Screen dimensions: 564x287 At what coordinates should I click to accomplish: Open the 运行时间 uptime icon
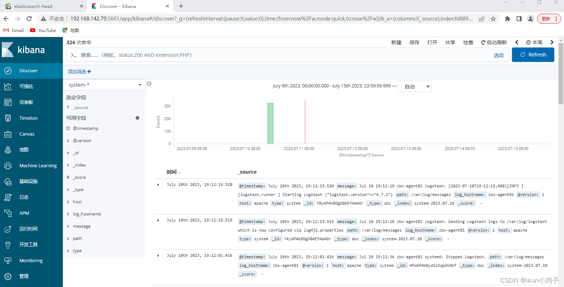click(x=8, y=229)
